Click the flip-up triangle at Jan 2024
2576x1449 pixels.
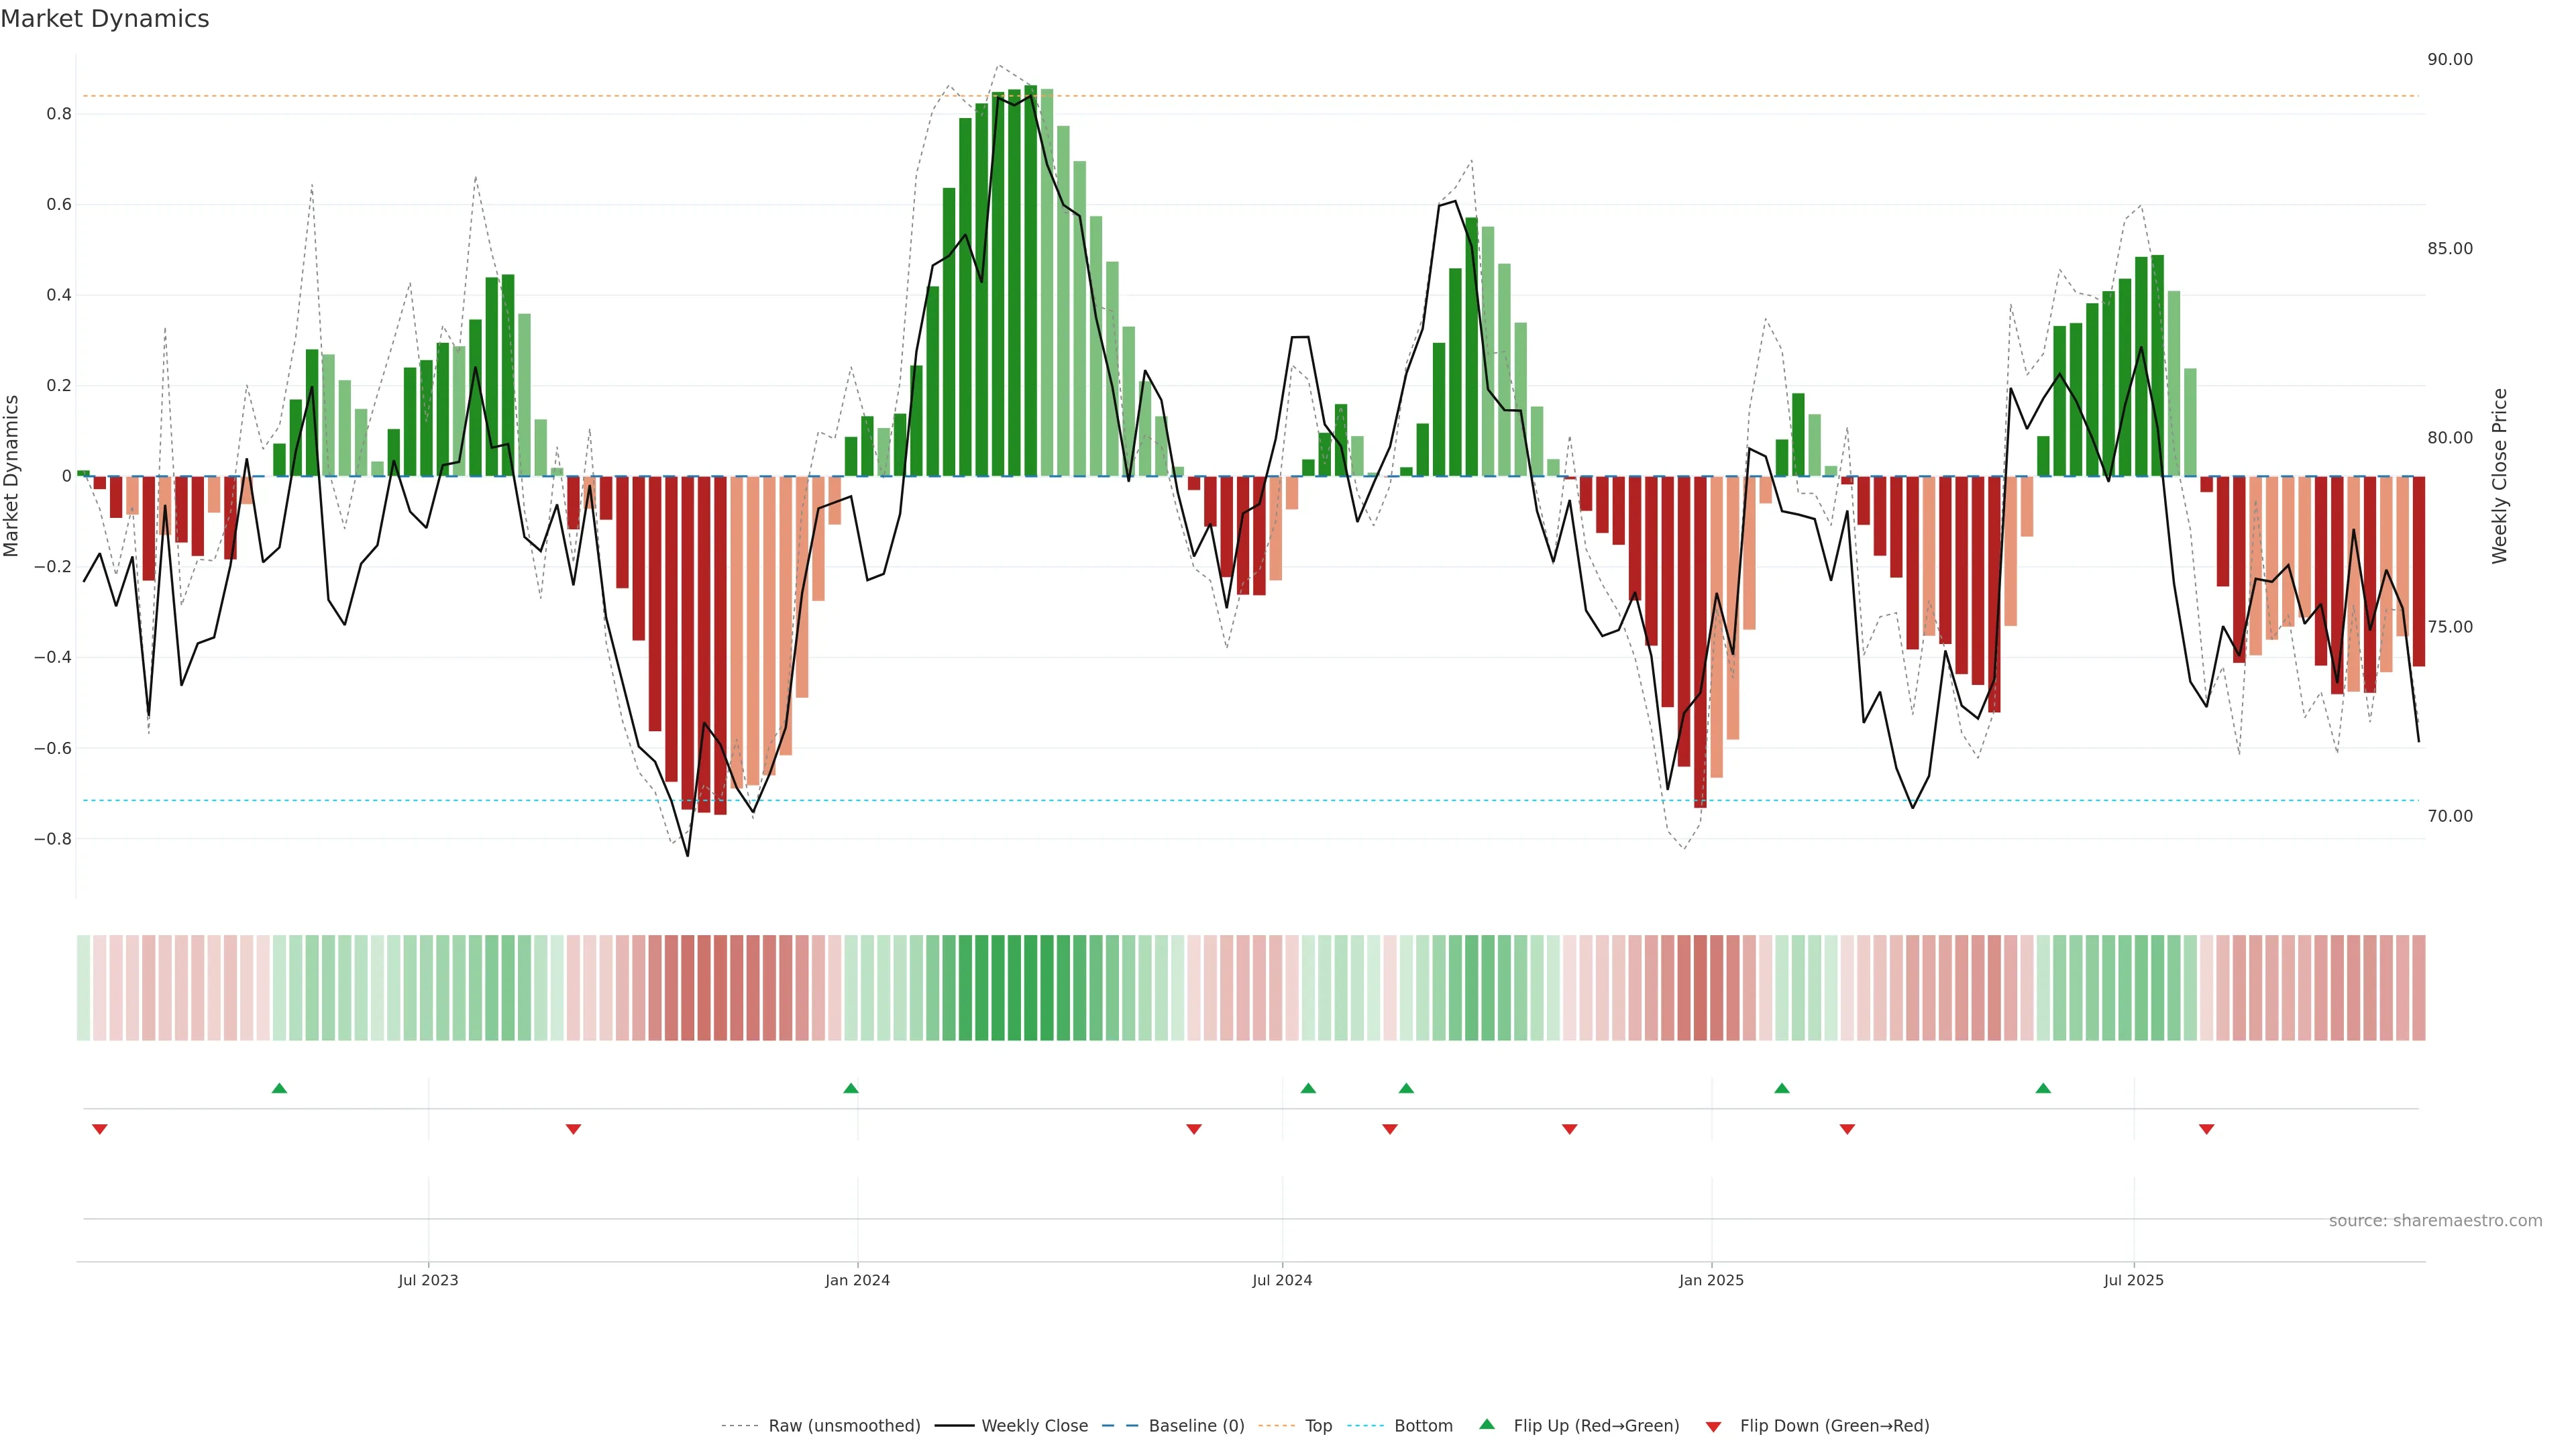click(x=851, y=1088)
